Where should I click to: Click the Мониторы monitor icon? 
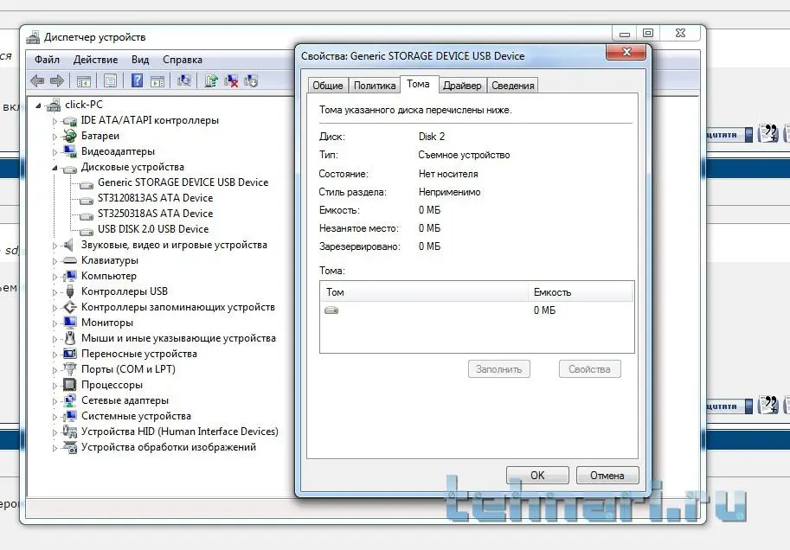click(x=70, y=323)
